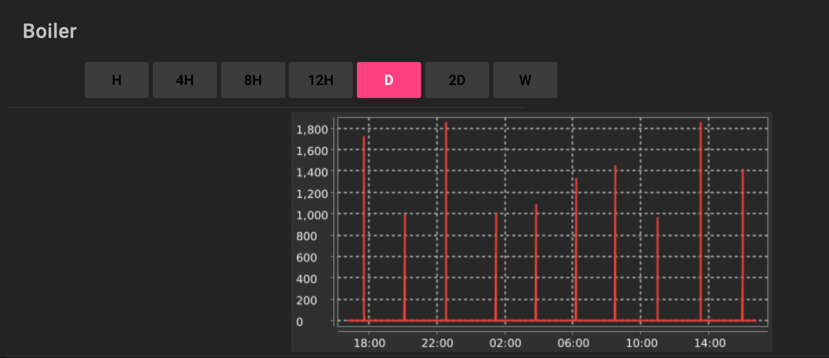Click the 800 y-axis label

(x=307, y=236)
